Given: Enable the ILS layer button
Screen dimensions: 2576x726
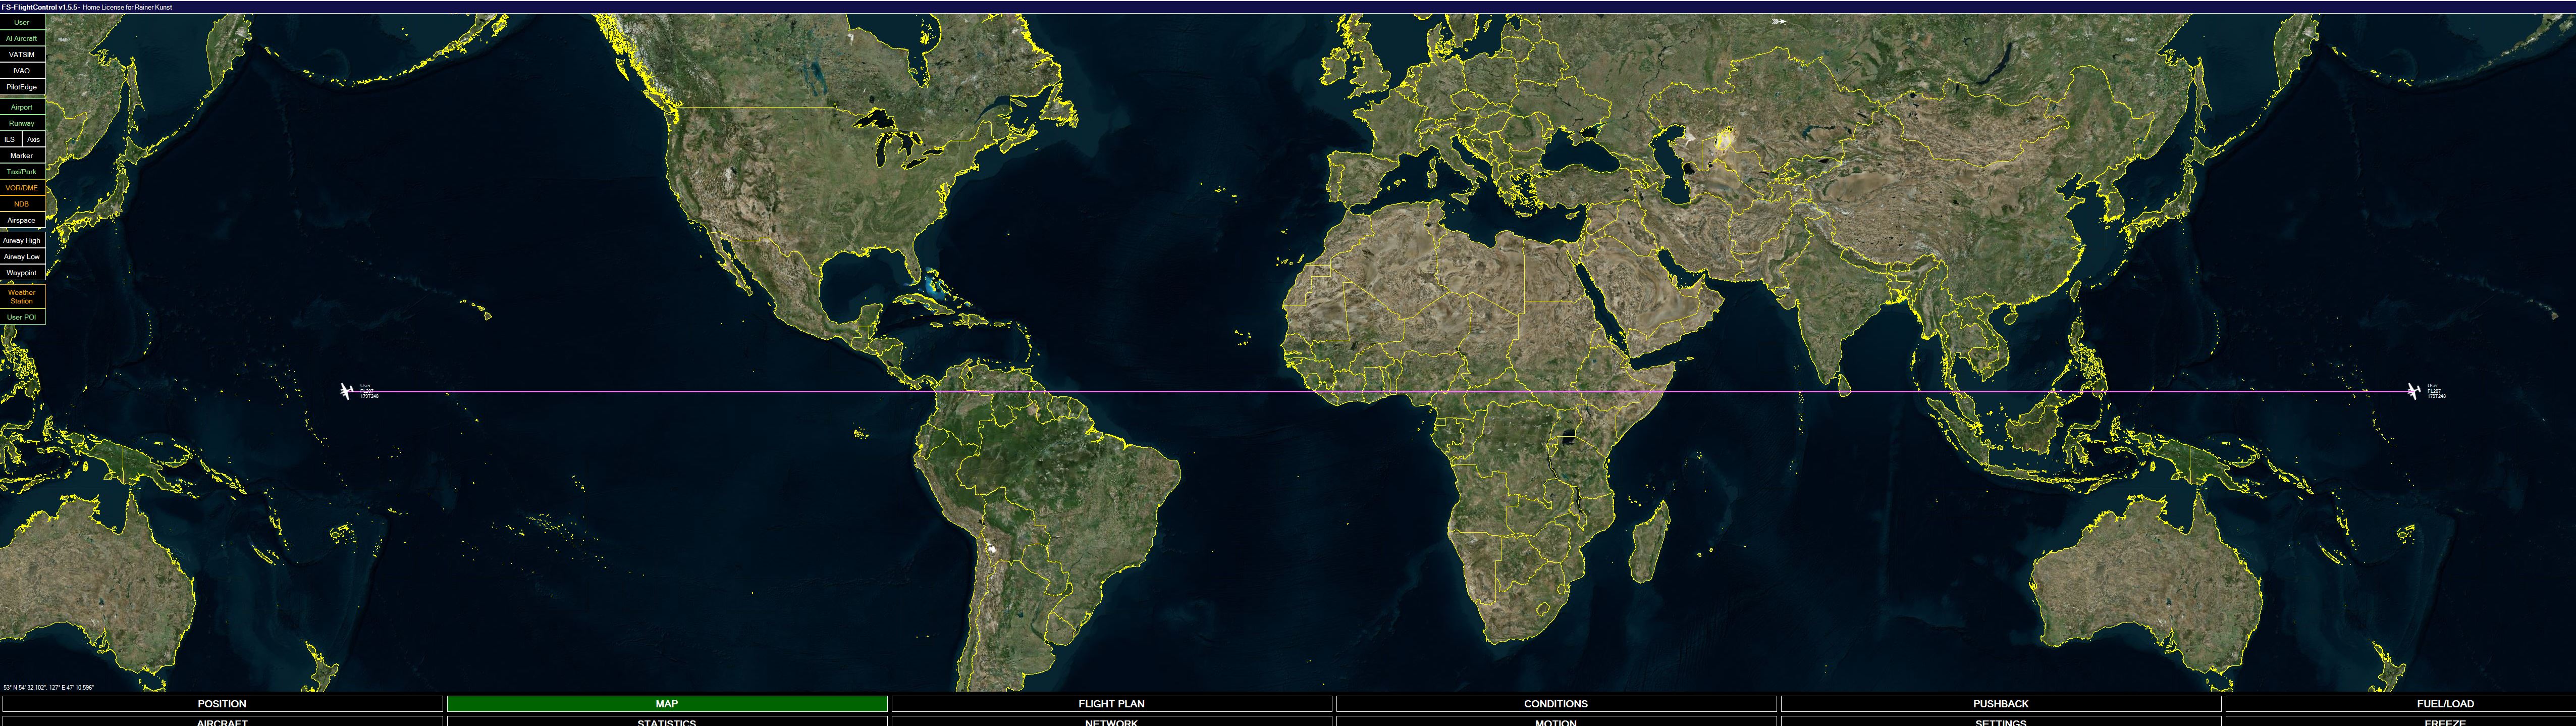Looking at the screenshot, I should [x=10, y=140].
